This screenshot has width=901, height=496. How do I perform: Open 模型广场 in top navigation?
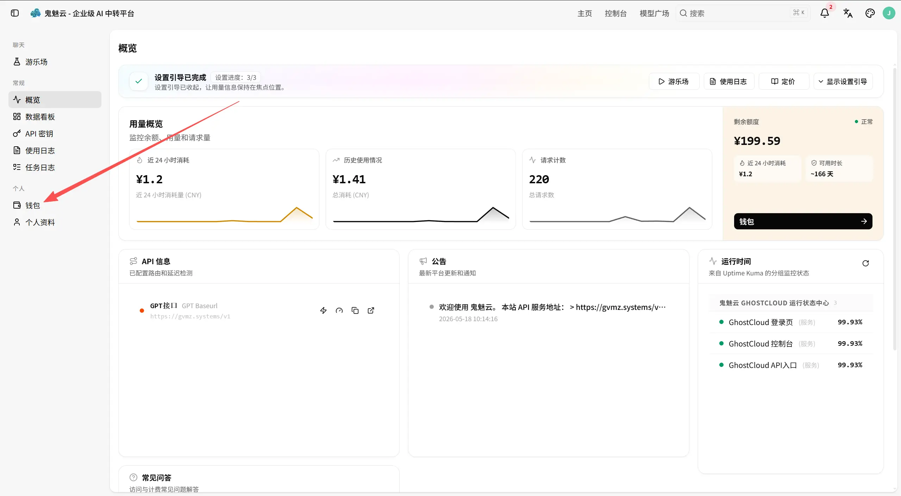tap(654, 13)
